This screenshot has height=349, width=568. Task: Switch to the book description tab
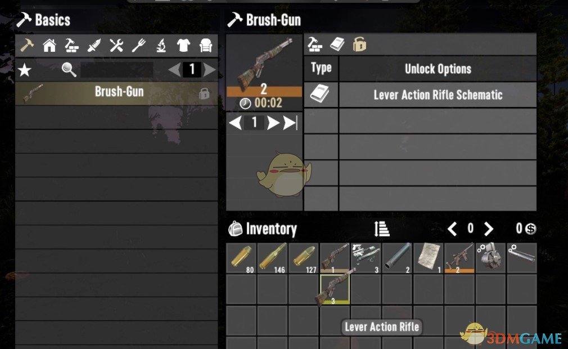click(337, 44)
